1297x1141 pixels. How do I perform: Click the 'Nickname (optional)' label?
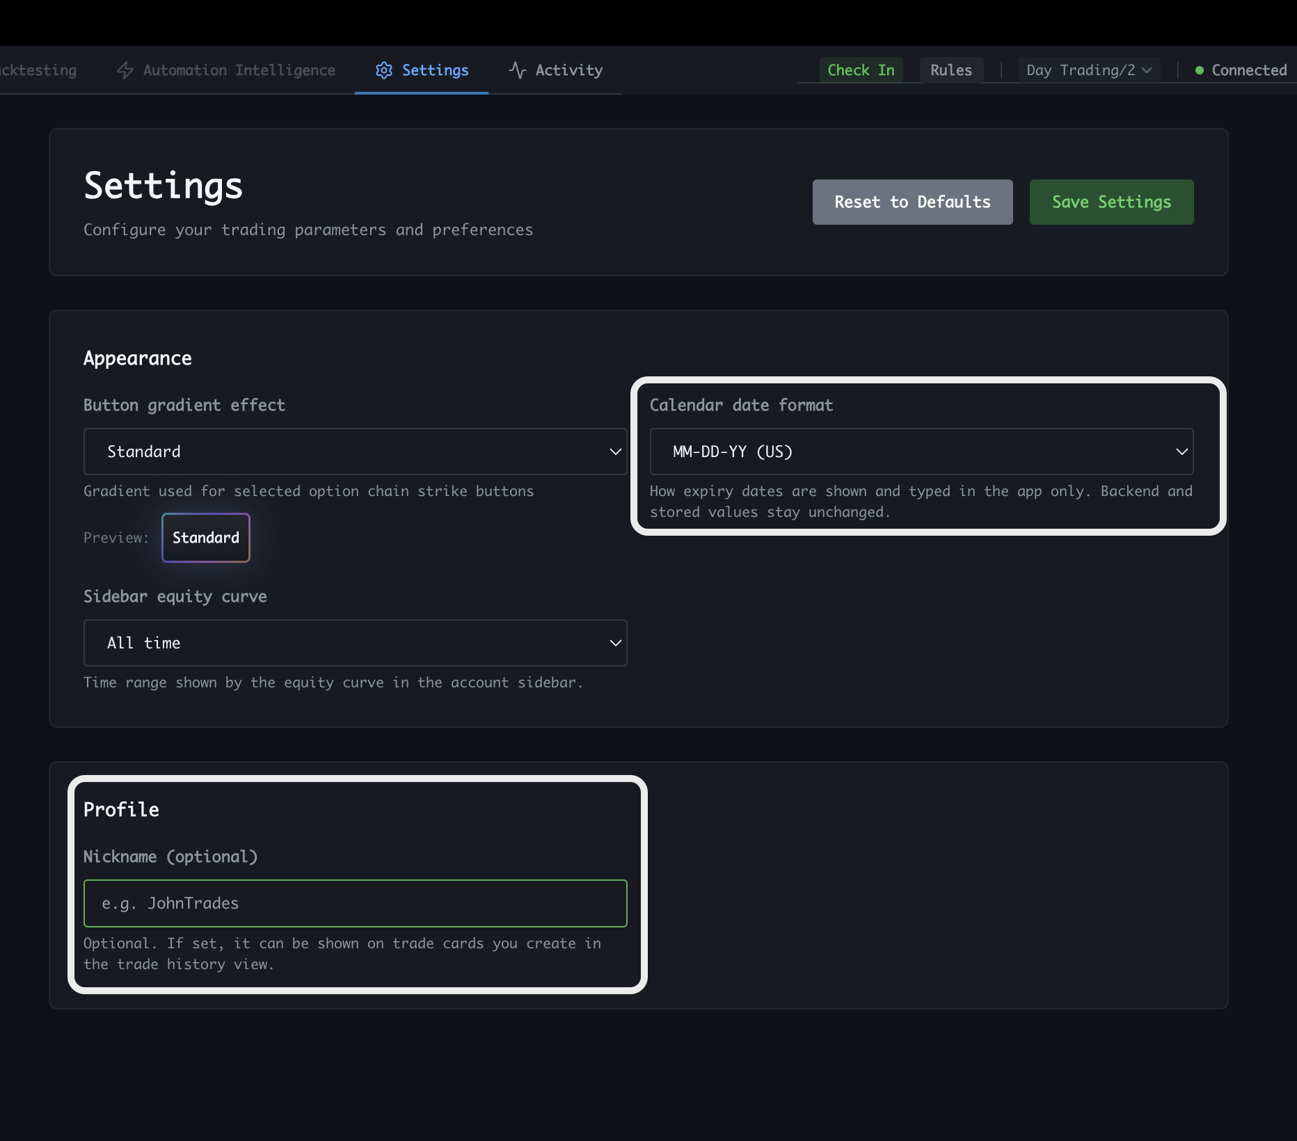point(170,856)
